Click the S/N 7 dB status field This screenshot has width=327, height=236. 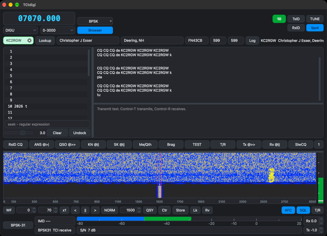(x=189, y=230)
